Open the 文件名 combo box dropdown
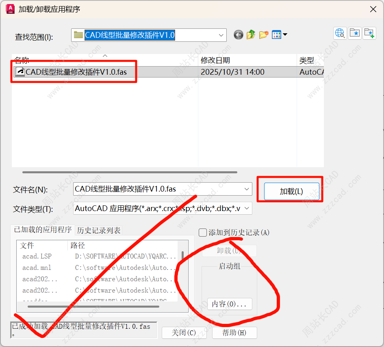Viewport: 384px width, 347px height. click(x=247, y=189)
